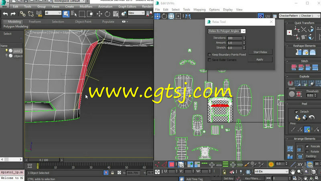Click Bind to Space Warp icon
Screen dimensions: 321x181
[x=39, y=14]
